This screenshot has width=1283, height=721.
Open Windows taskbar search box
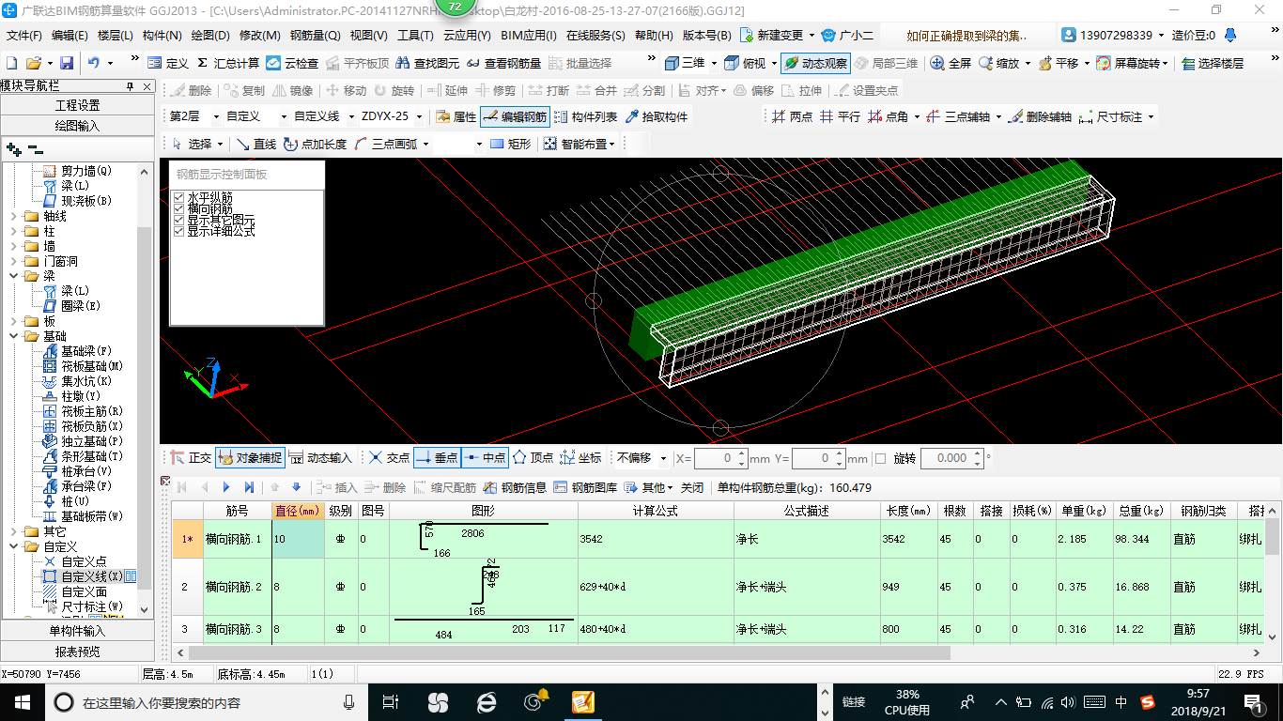[205, 702]
